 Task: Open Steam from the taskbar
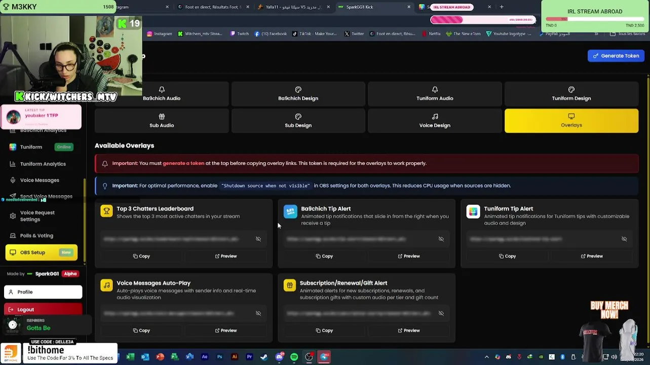click(x=264, y=357)
